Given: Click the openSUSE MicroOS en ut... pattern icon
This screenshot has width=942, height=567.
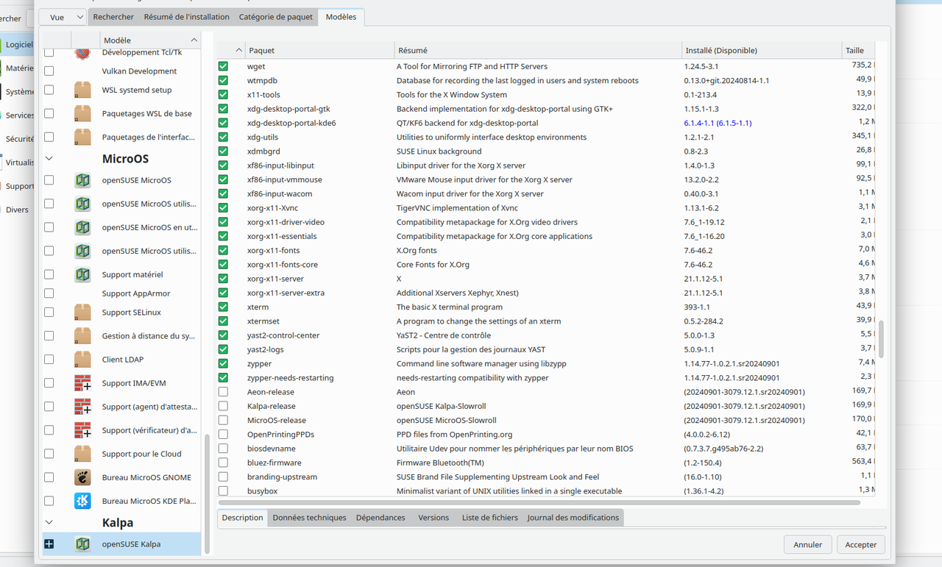Looking at the screenshot, I should click(x=82, y=227).
